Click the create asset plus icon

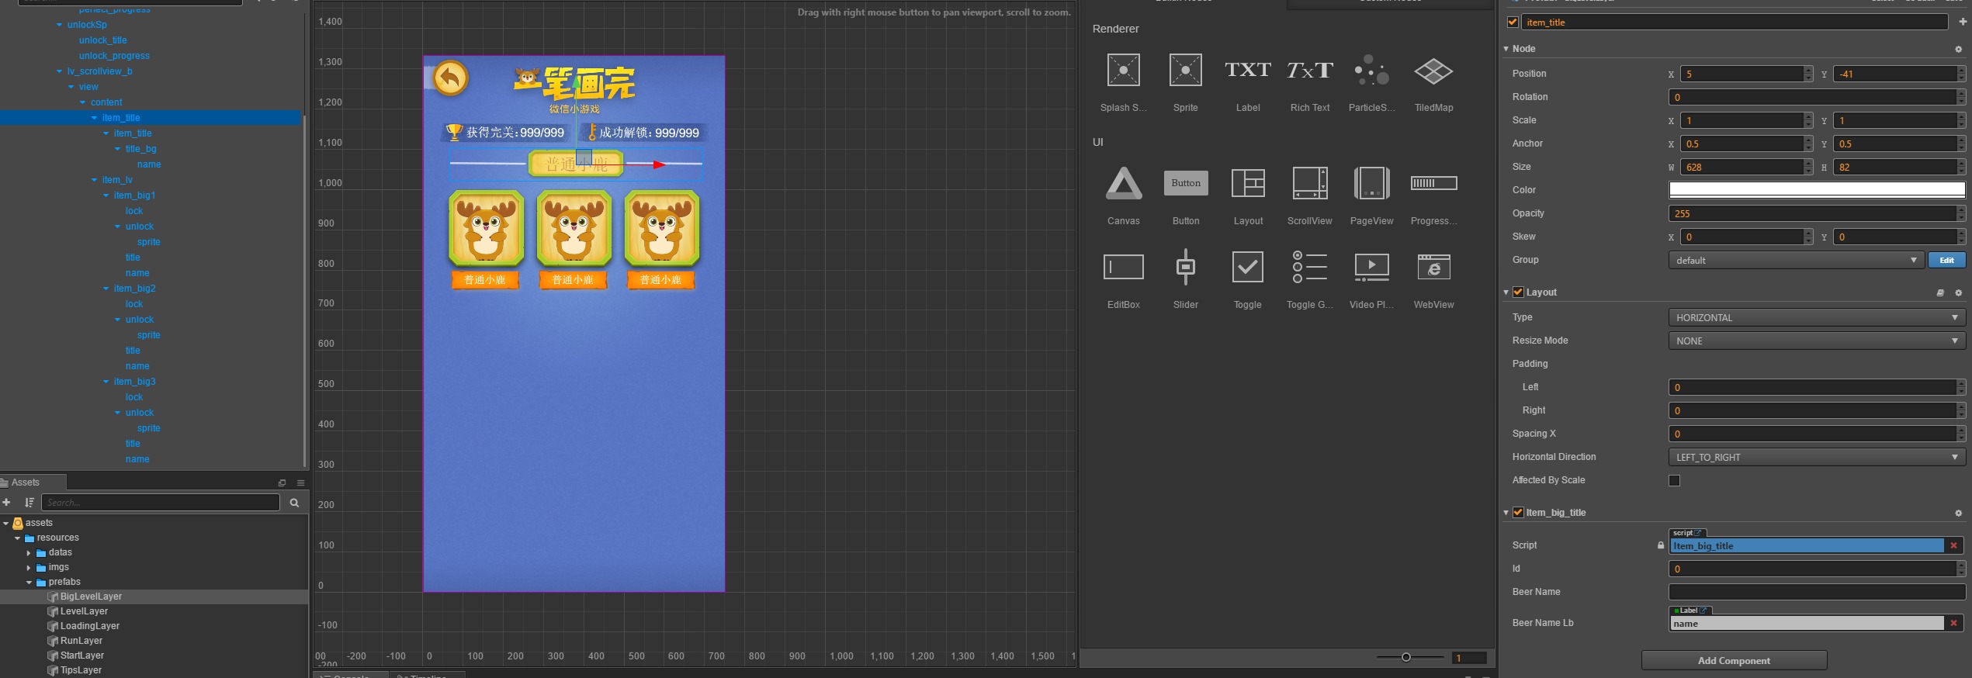tap(6, 503)
